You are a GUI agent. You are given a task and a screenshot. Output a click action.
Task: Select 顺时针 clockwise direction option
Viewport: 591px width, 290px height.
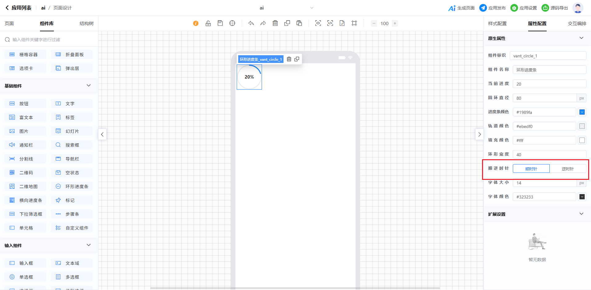point(531,169)
